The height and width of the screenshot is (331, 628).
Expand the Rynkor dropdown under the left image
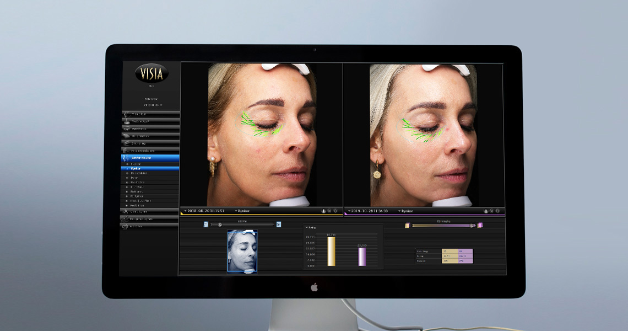point(243,211)
